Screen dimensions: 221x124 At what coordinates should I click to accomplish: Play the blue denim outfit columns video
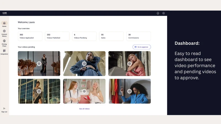click(x=84, y=64)
